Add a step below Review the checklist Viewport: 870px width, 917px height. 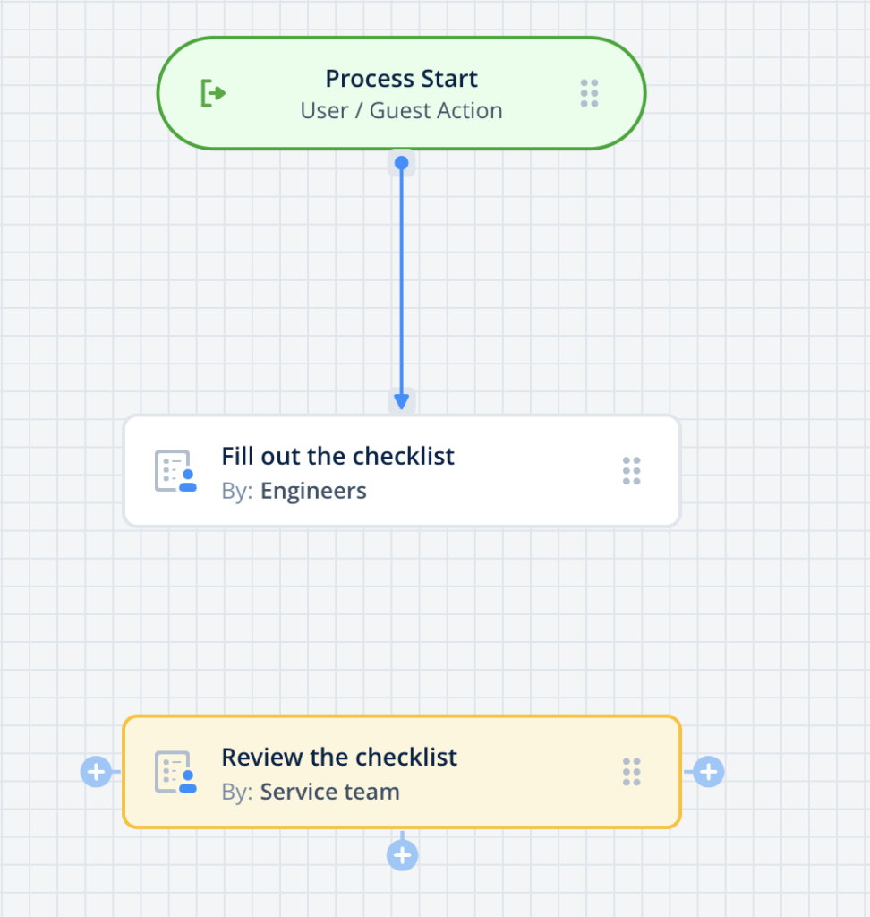click(x=401, y=854)
